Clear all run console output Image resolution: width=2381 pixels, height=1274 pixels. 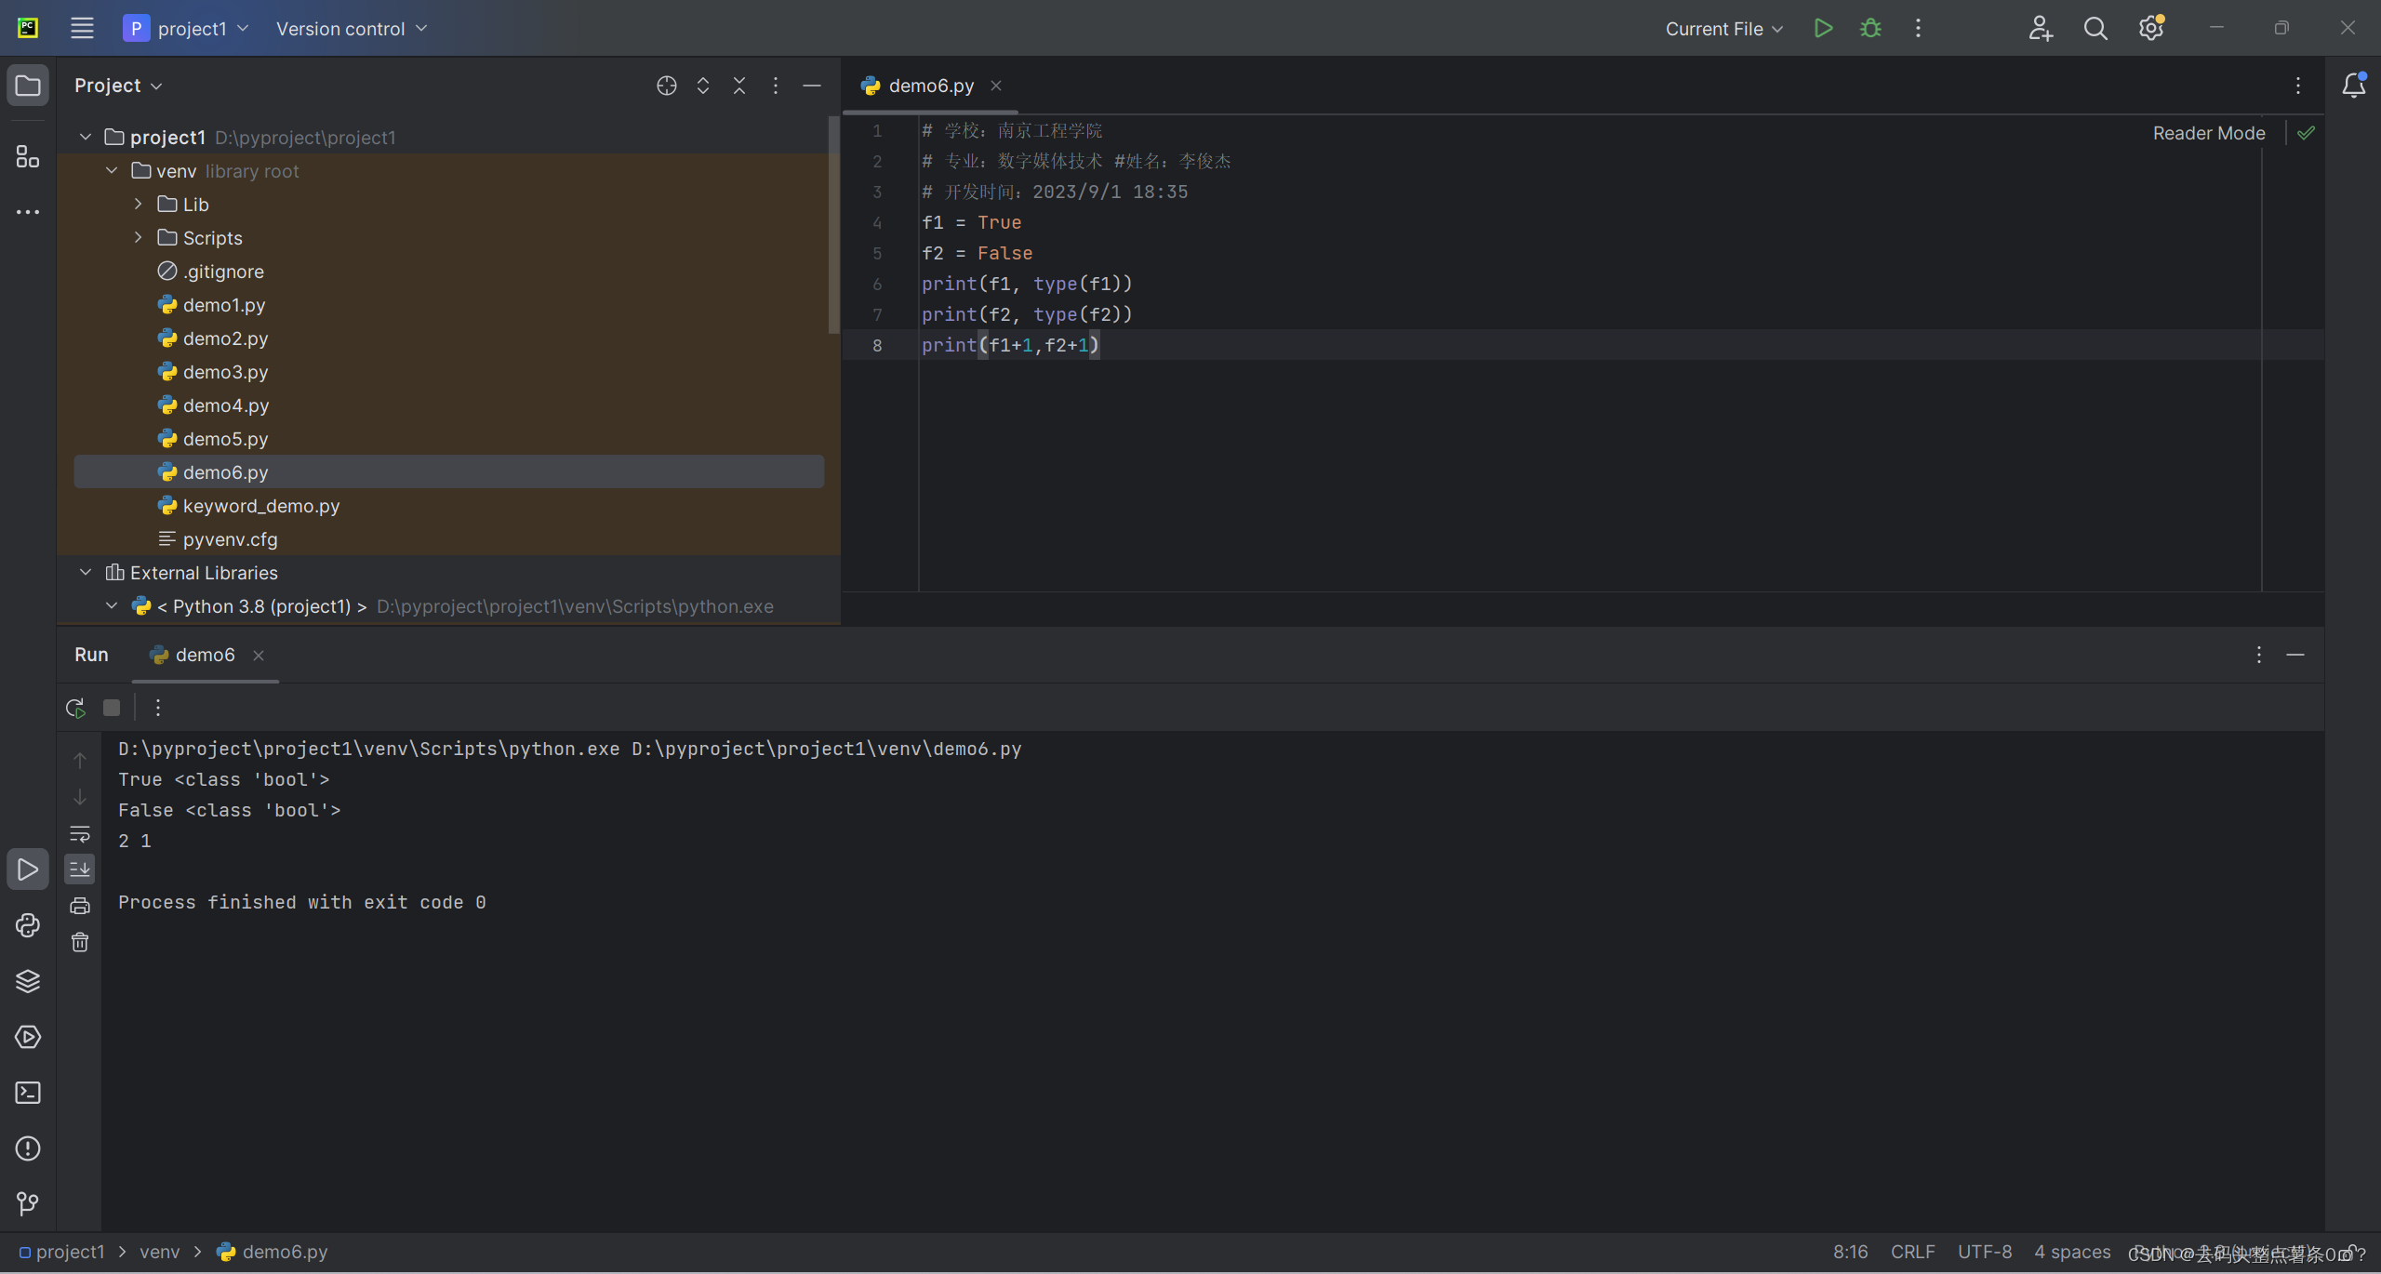point(80,943)
